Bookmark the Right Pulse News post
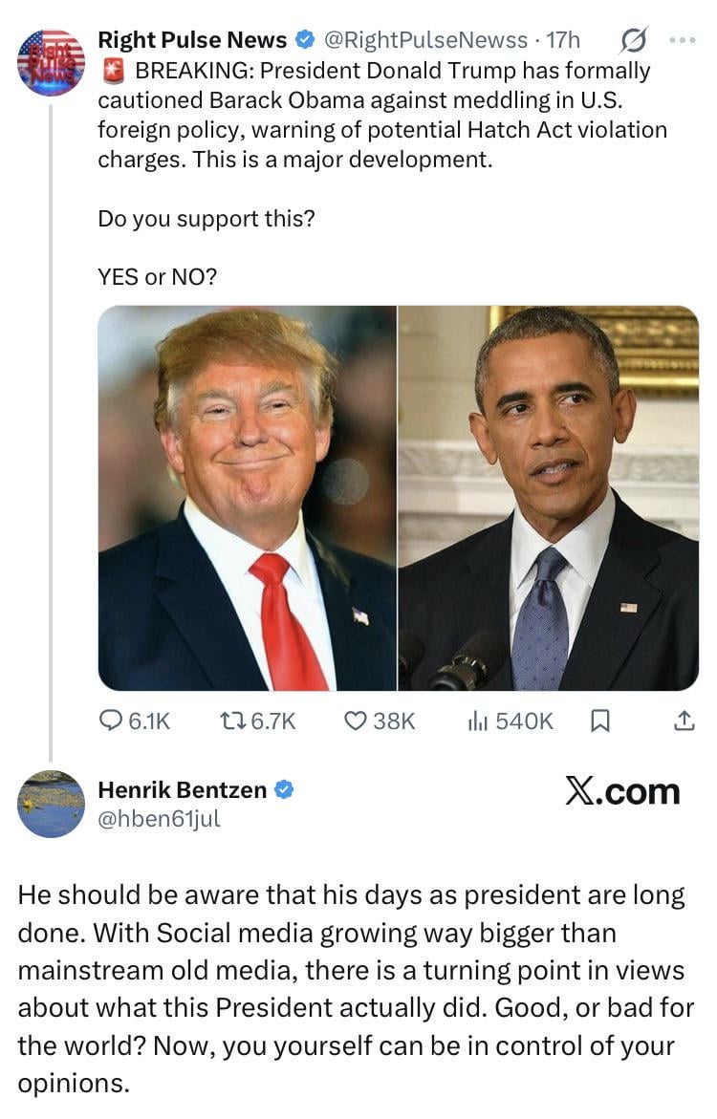Screen dimensions: 717x1119 pos(599,721)
